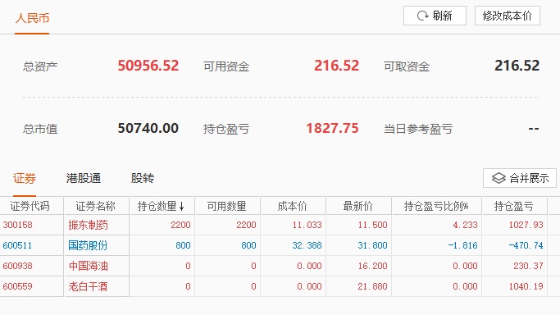
Task: Select stock code 600938
Action: pos(17,266)
